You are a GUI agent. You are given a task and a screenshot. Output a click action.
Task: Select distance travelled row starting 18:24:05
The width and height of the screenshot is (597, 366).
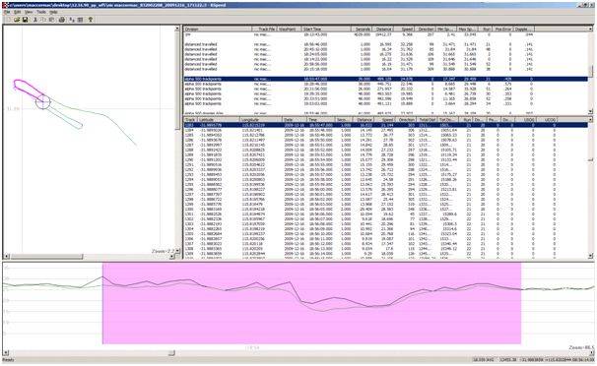[x=386, y=54]
